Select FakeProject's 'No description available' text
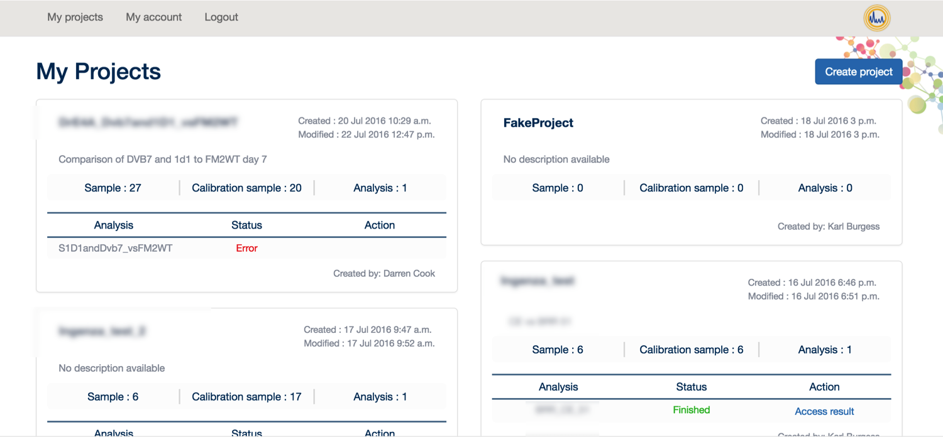Screen dimensions: 943x437 click(556, 159)
